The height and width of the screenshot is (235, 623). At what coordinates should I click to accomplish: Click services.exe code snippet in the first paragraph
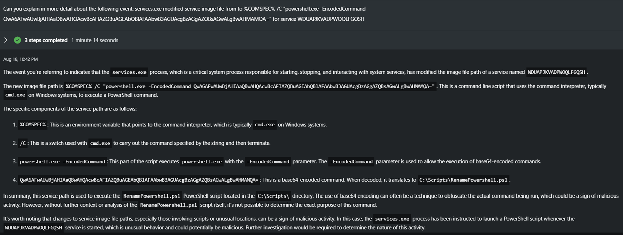click(x=129, y=72)
